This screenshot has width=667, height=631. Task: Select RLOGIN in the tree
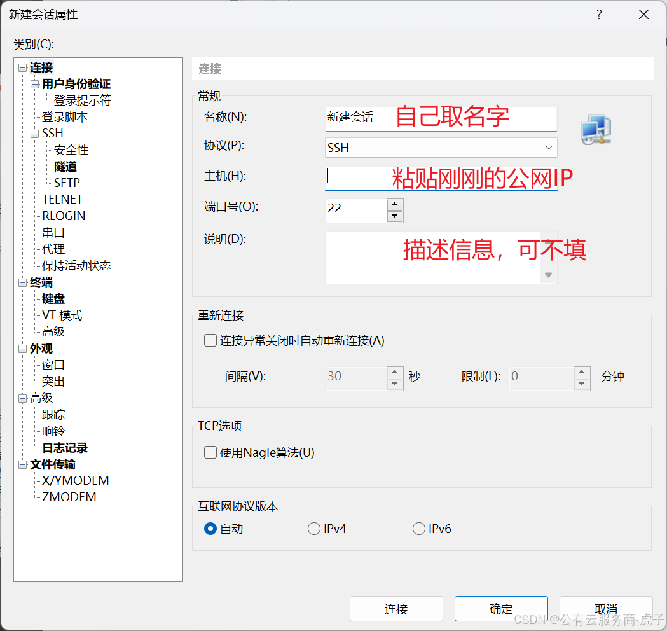[64, 216]
